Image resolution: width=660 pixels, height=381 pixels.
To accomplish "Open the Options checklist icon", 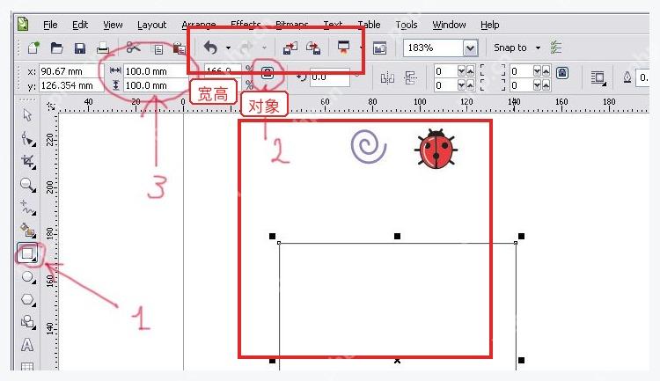I will (x=556, y=48).
